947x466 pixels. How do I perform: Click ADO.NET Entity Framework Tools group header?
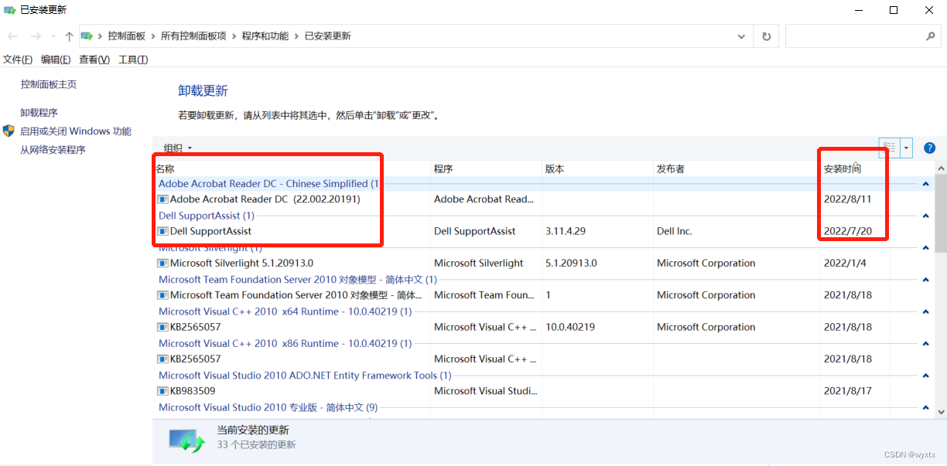(305, 376)
